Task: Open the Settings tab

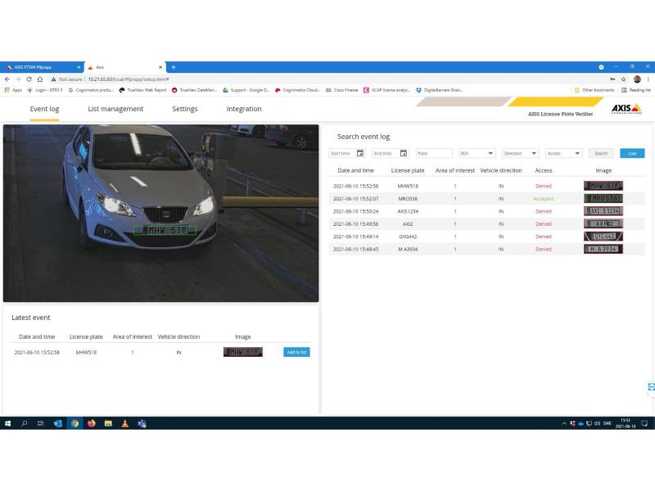Action: 184,108
